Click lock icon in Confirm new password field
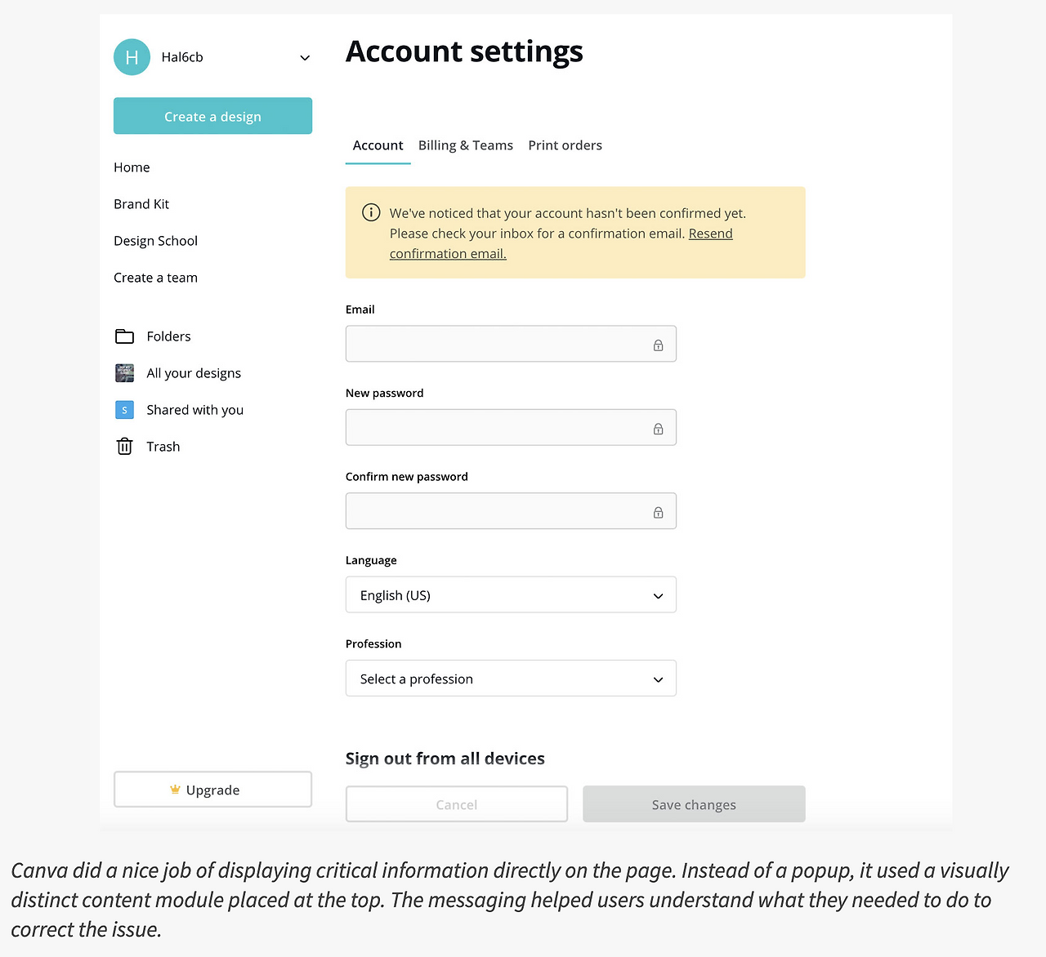The width and height of the screenshot is (1046, 957). tap(658, 513)
